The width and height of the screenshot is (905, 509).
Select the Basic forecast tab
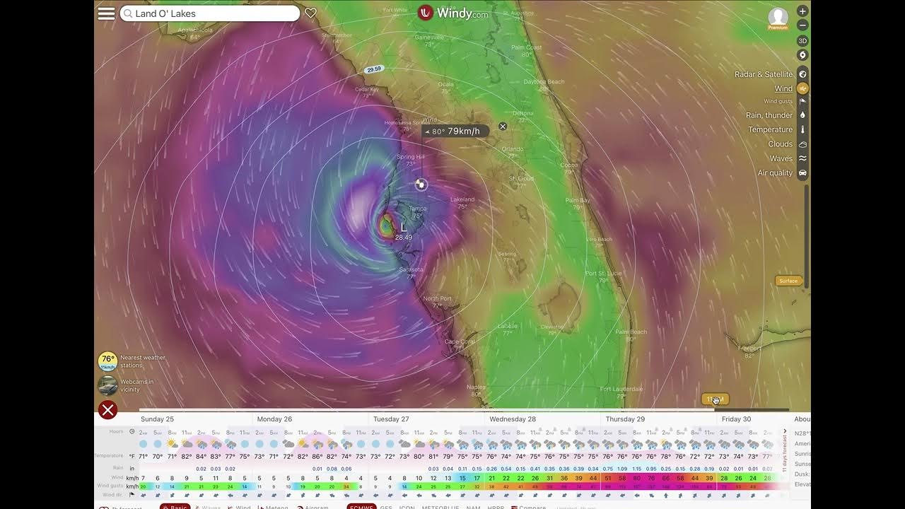coord(175,507)
